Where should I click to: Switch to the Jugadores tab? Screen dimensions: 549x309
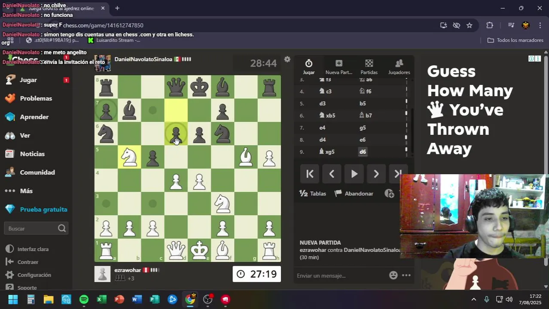click(399, 67)
